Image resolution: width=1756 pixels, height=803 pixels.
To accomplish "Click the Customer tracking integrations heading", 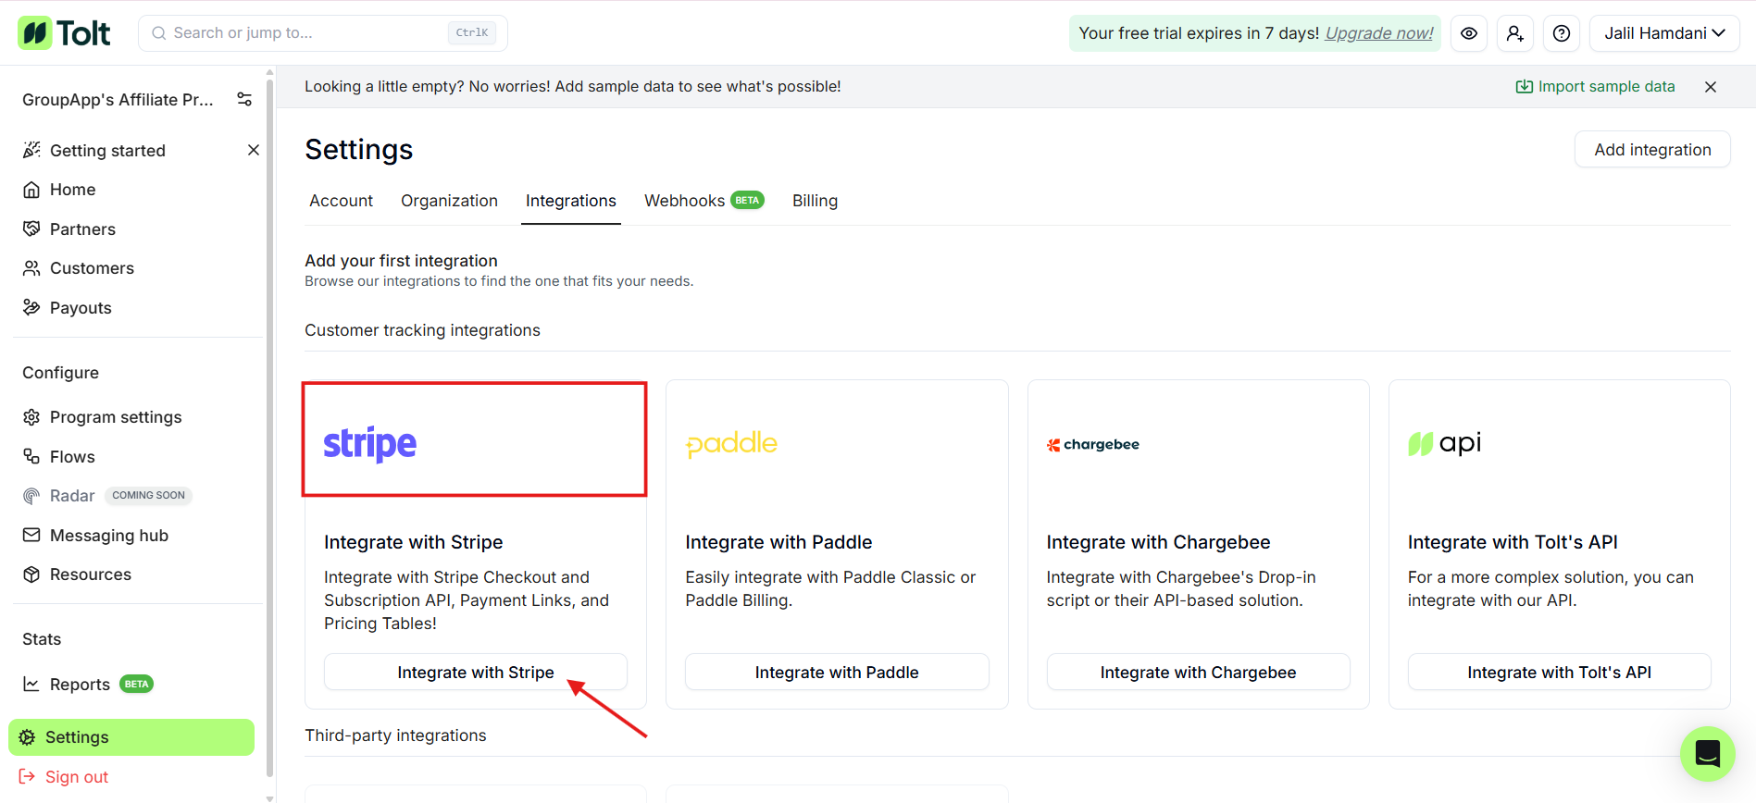I will 422,330.
